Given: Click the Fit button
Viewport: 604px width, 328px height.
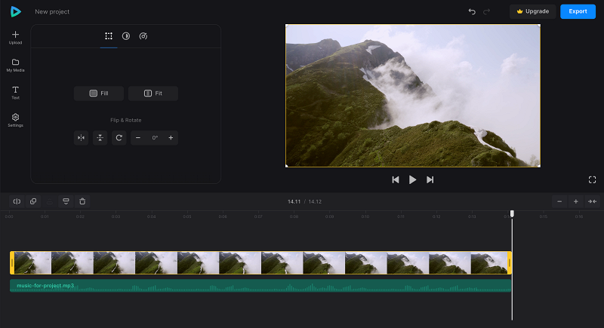Looking at the screenshot, I should [153, 93].
